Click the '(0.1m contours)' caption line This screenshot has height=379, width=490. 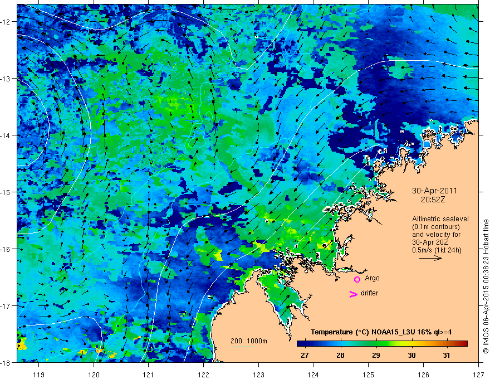(436, 227)
